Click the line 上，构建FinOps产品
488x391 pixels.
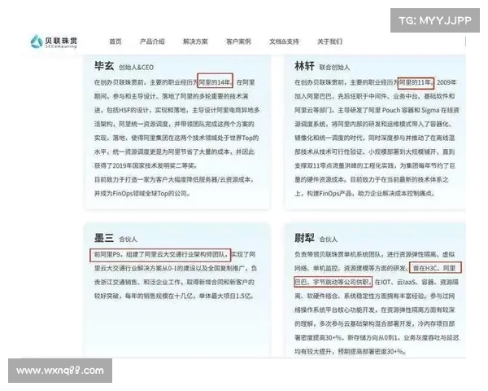pyautogui.click(x=364, y=193)
